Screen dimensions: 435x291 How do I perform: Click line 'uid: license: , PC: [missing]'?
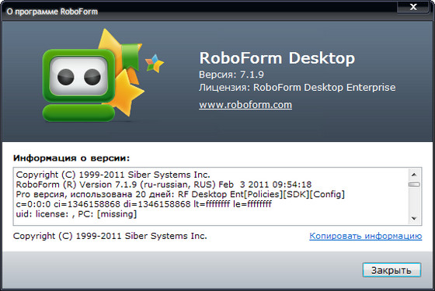76,214
